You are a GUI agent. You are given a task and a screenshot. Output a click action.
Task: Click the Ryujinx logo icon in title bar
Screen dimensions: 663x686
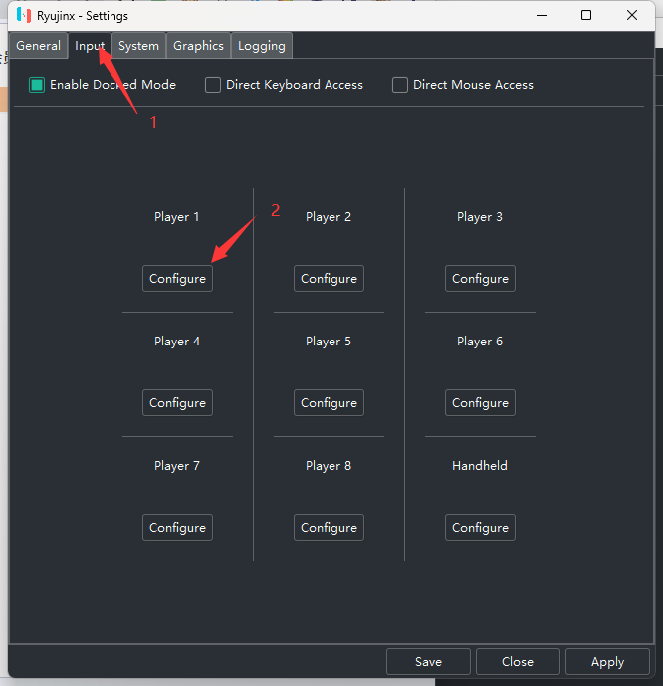click(x=24, y=15)
